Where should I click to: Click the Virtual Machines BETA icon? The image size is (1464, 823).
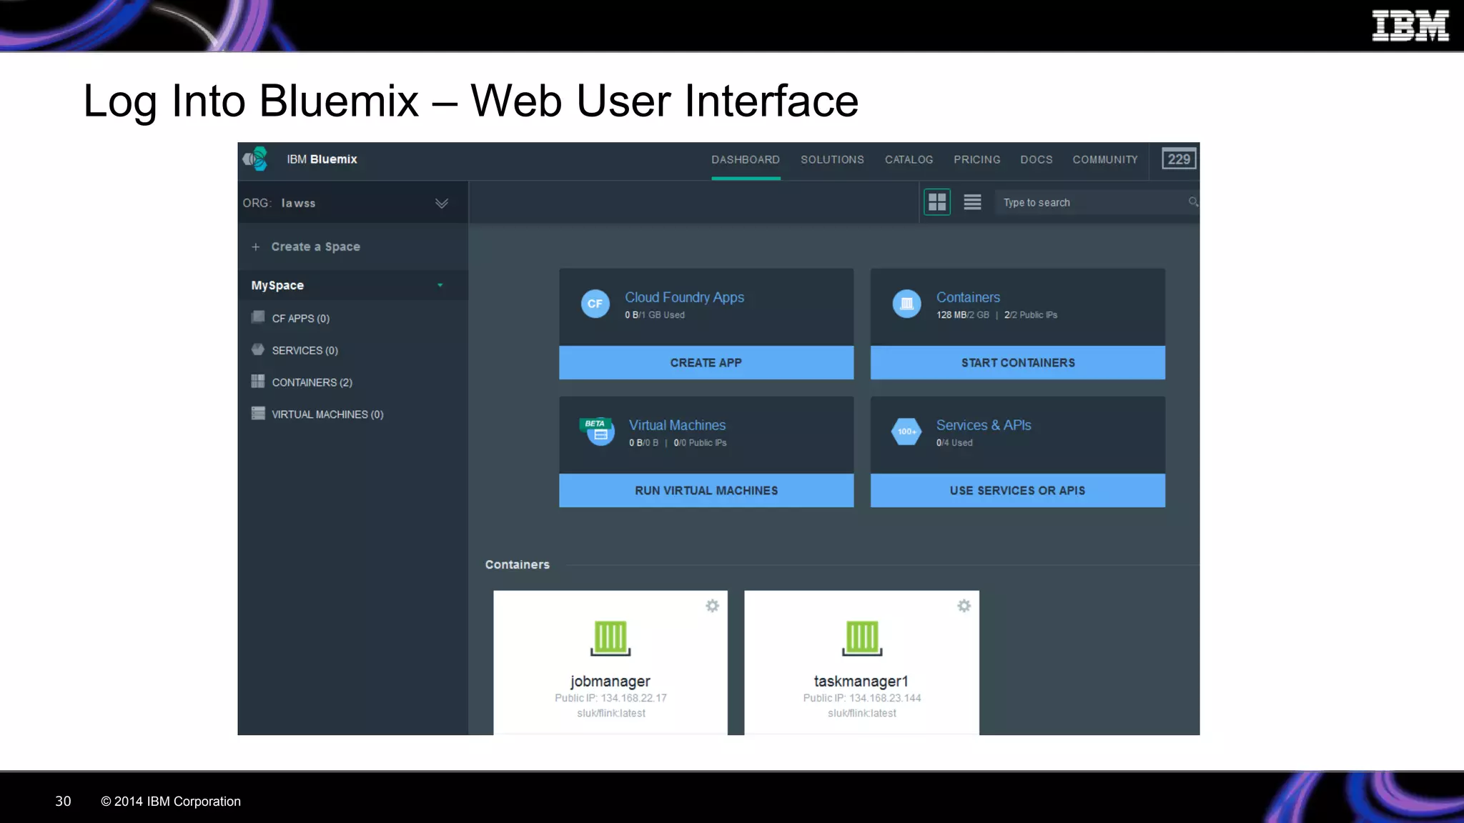597,431
